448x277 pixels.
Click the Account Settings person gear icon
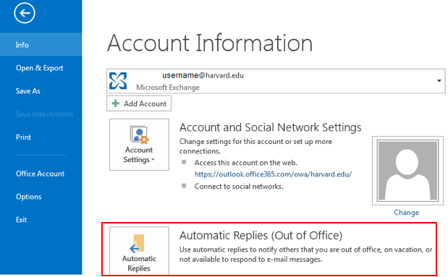pos(140,135)
